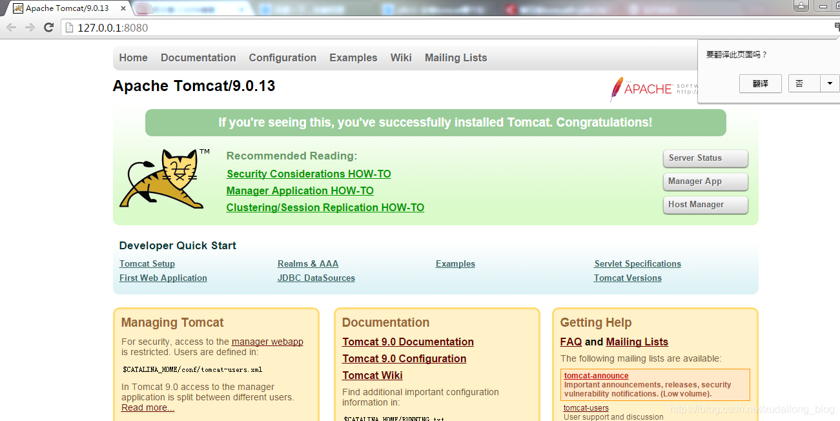The width and height of the screenshot is (840, 421).
Task: Open Examples in top navigation
Action: click(x=353, y=57)
